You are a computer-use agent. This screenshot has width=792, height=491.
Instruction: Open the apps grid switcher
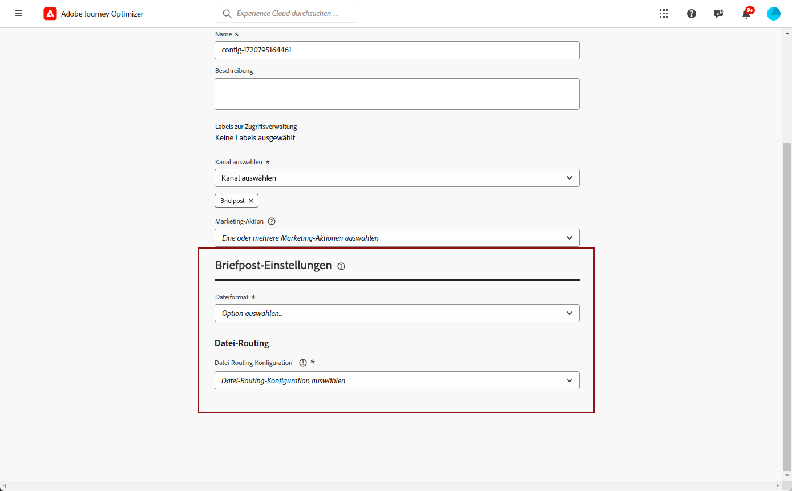point(664,14)
